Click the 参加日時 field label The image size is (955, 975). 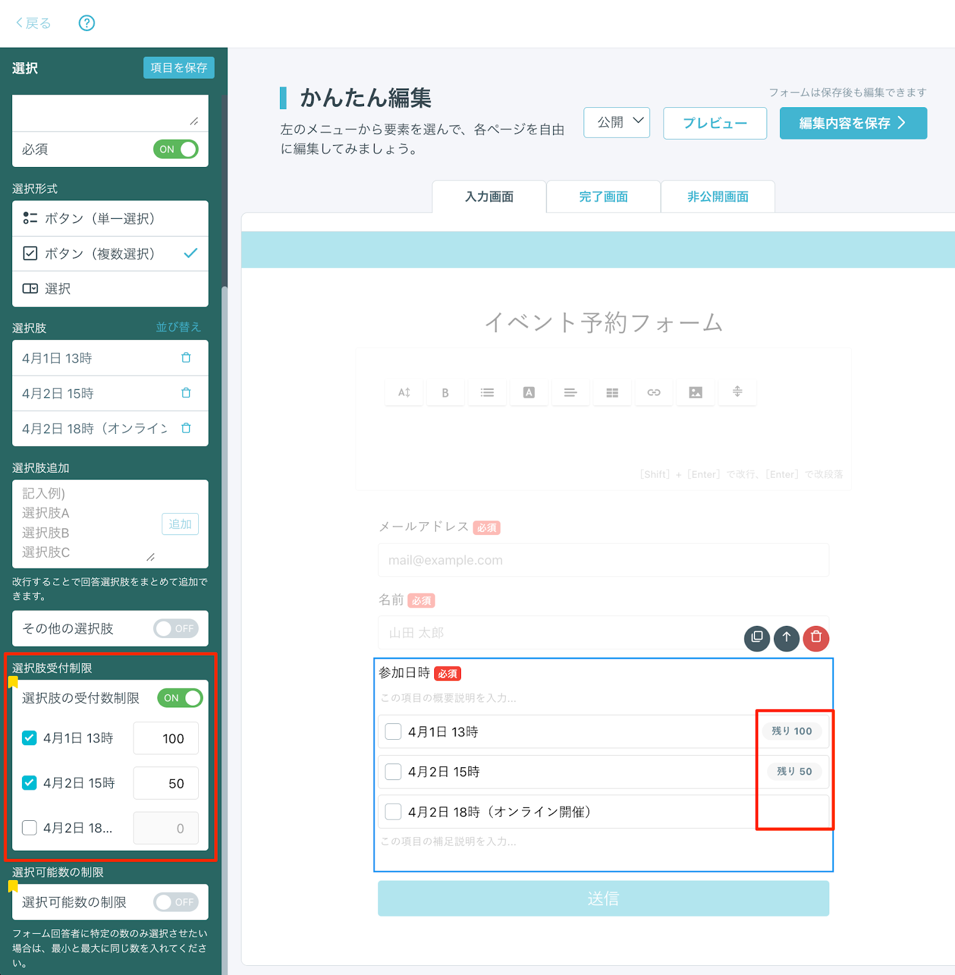404,673
